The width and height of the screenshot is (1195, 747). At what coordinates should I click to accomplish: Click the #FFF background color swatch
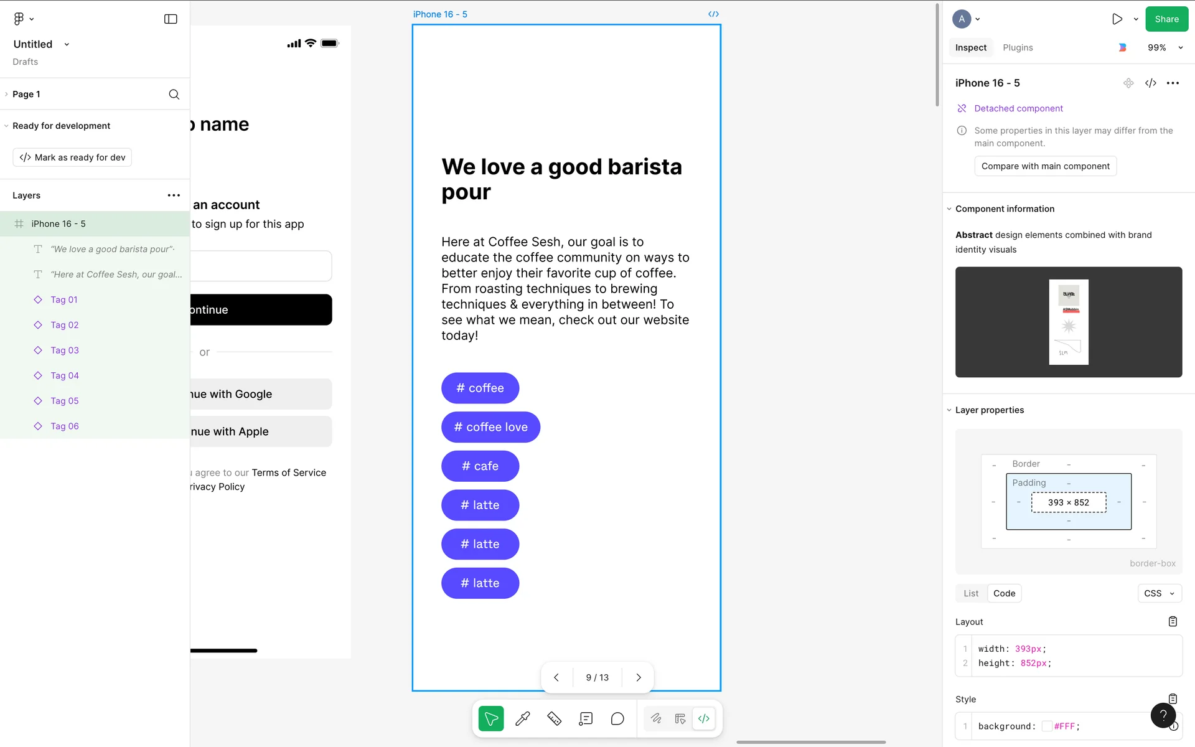1047,726
